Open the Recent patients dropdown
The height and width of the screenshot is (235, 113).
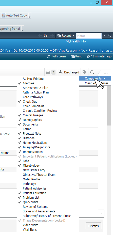coord(66,36)
